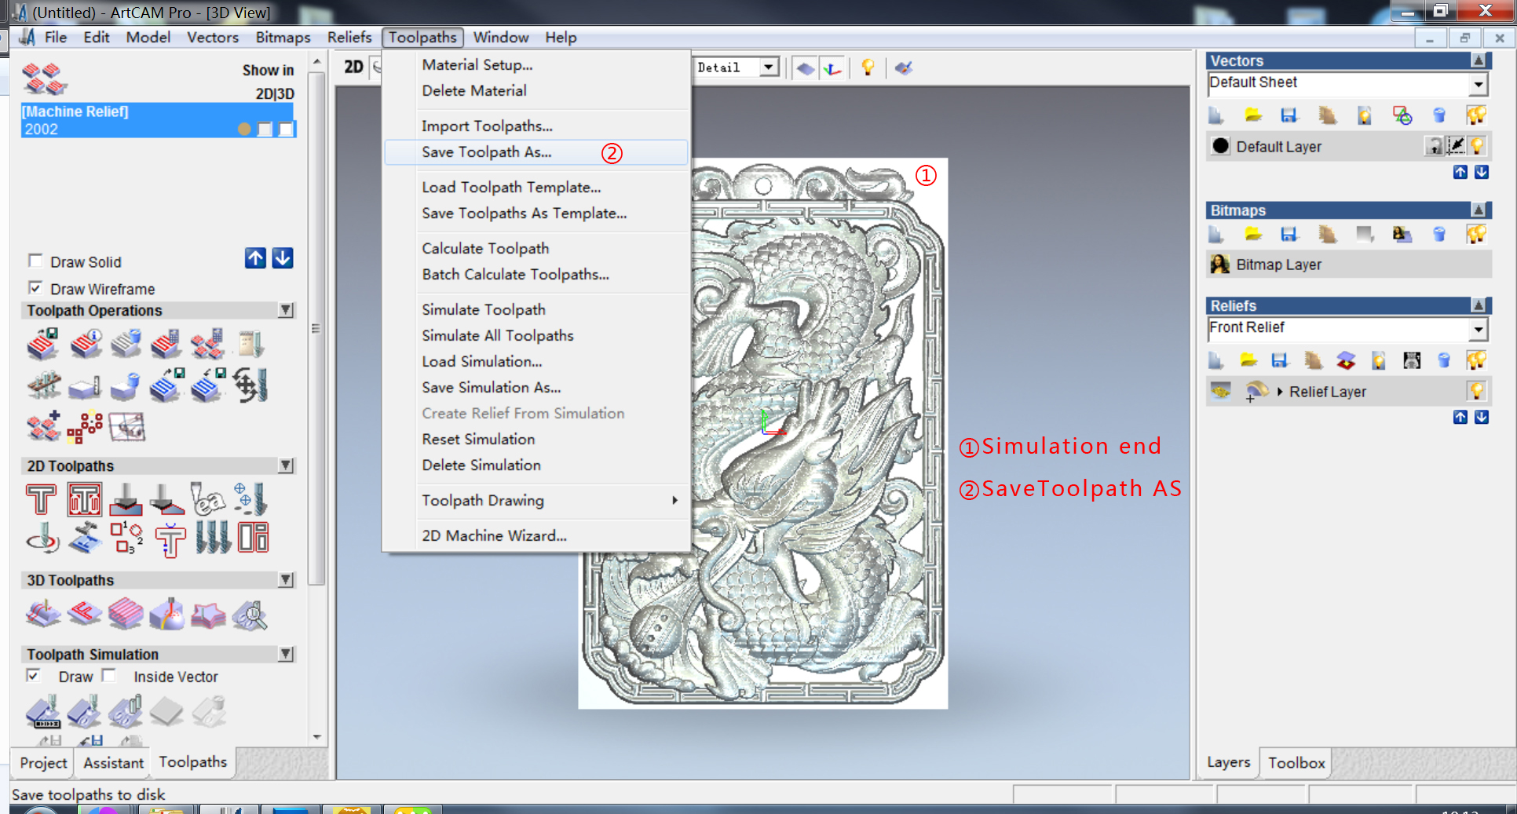Toggle 2D visibility box of Machine Relief toolpath
This screenshot has height=814, width=1517.
pyautogui.click(x=265, y=129)
